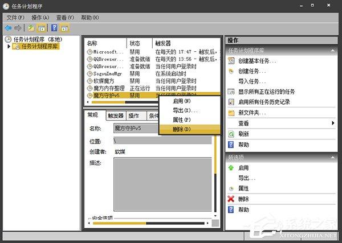Choose 属性(P) in the context menu

pyautogui.click(x=190, y=120)
